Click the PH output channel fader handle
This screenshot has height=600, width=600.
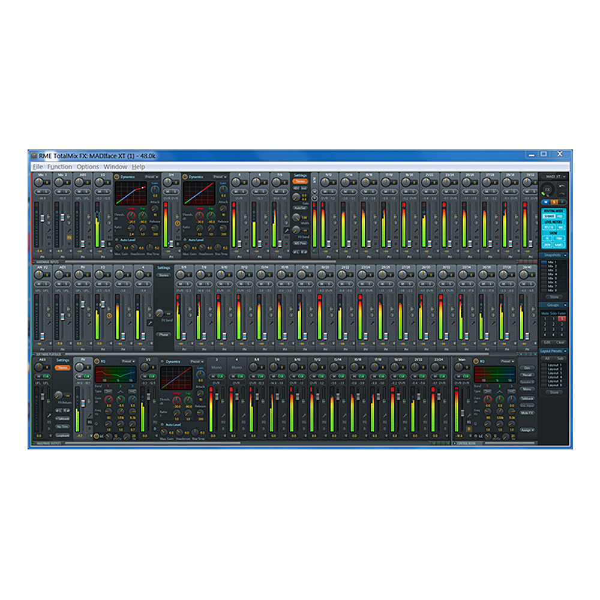click(83, 403)
